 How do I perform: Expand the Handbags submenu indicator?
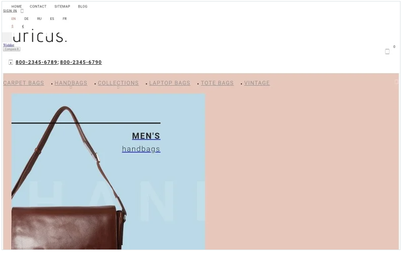point(71,87)
